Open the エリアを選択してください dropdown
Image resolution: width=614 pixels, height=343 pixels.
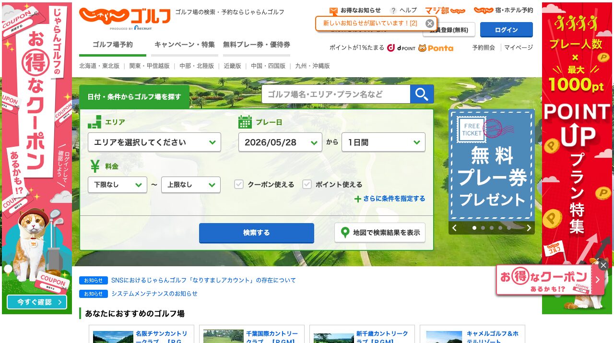pyautogui.click(x=154, y=142)
